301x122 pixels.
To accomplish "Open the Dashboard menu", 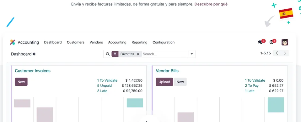I will coord(53,42).
